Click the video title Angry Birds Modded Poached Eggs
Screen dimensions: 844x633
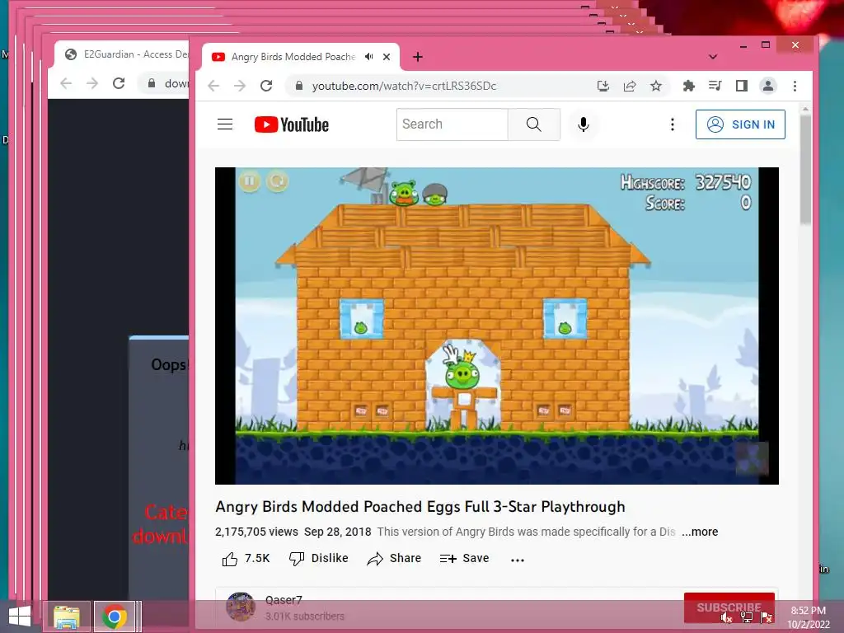pos(420,507)
